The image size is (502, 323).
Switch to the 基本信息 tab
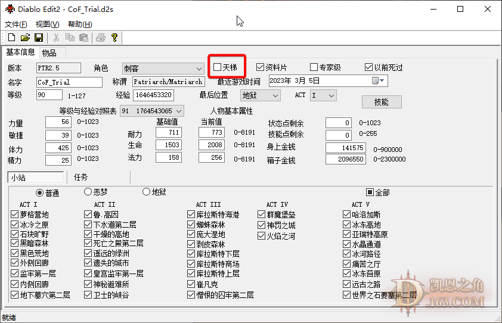(x=20, y=52)
